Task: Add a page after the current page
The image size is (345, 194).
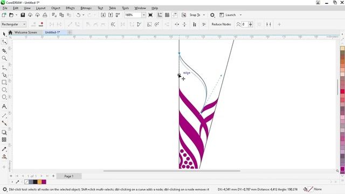Action: 53,176
